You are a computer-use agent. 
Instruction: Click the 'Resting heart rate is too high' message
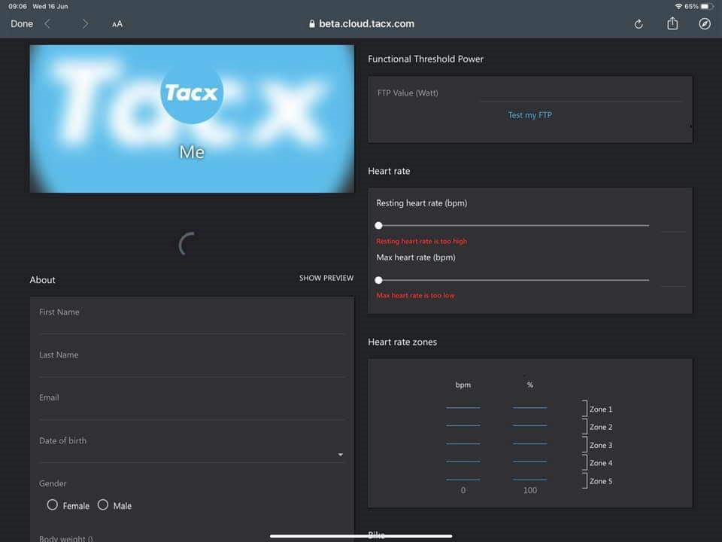tap(421, 241)
